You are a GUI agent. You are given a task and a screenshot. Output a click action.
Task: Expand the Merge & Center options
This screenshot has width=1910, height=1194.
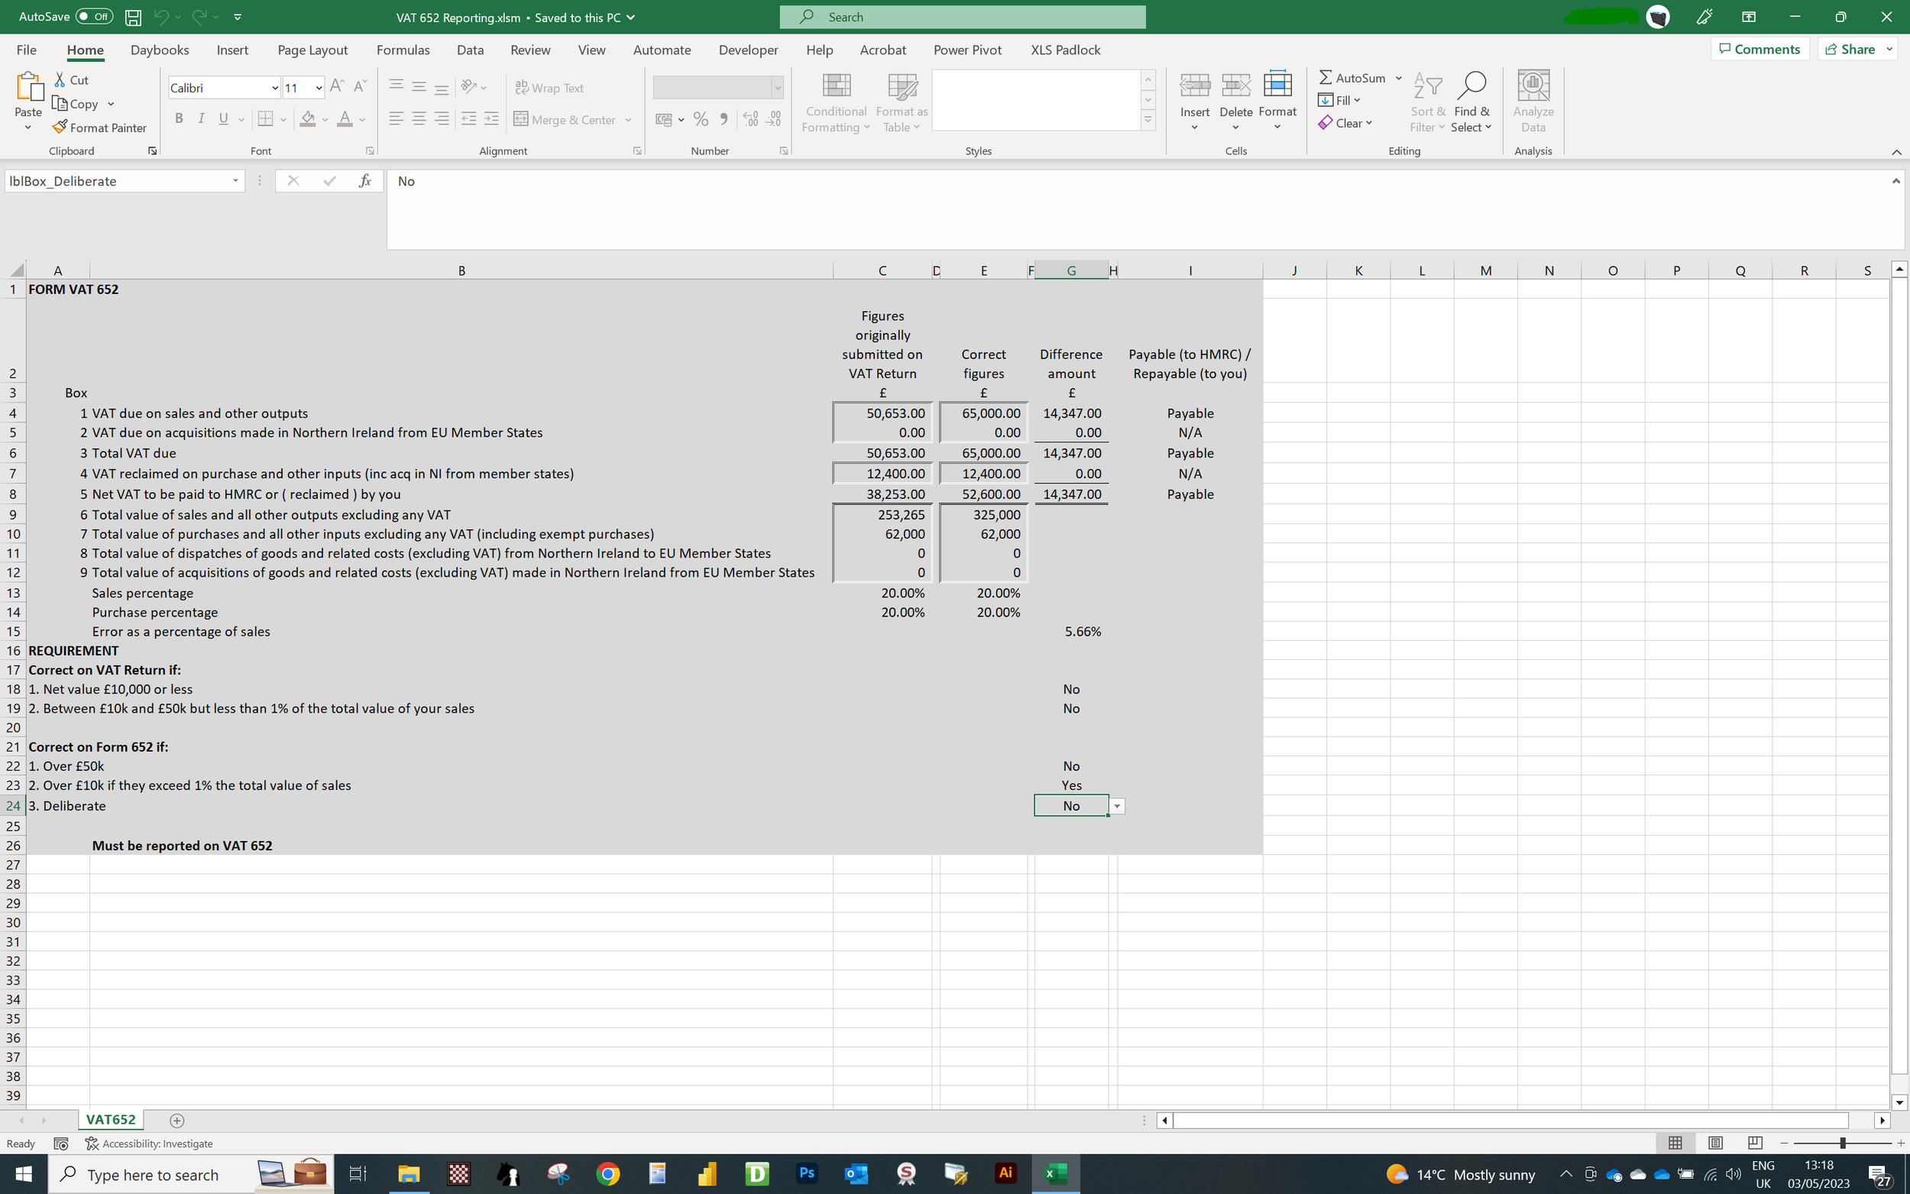click(x=628, y=119)
